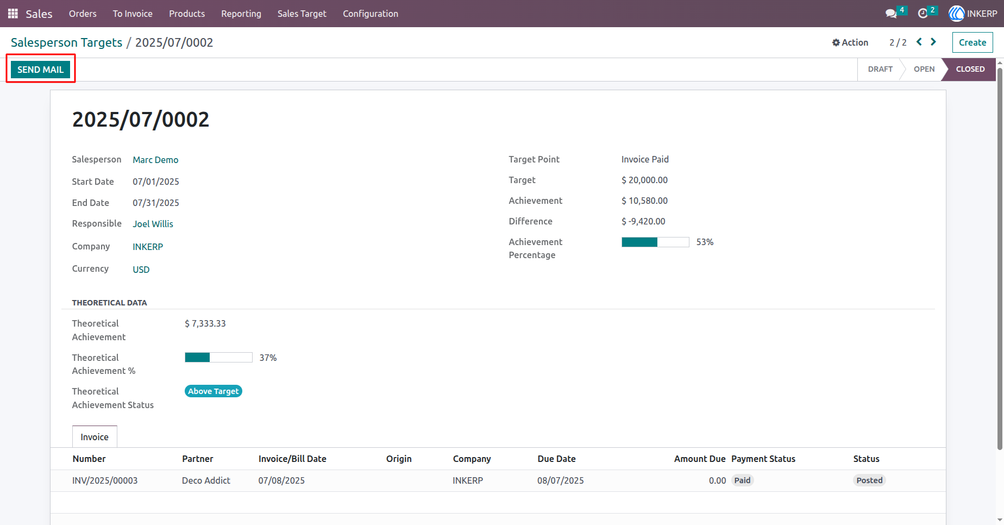
Task: Click the Paid payment status badge
Action: coord(742,480)
